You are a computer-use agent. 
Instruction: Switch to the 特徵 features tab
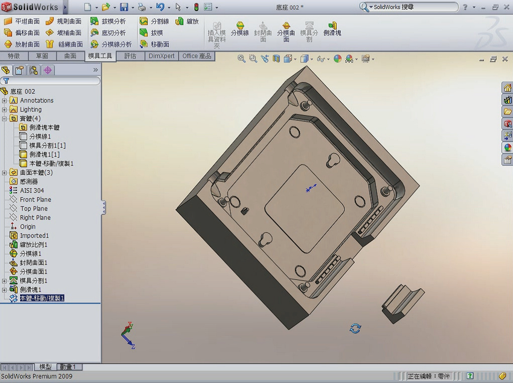pos(14,56)
